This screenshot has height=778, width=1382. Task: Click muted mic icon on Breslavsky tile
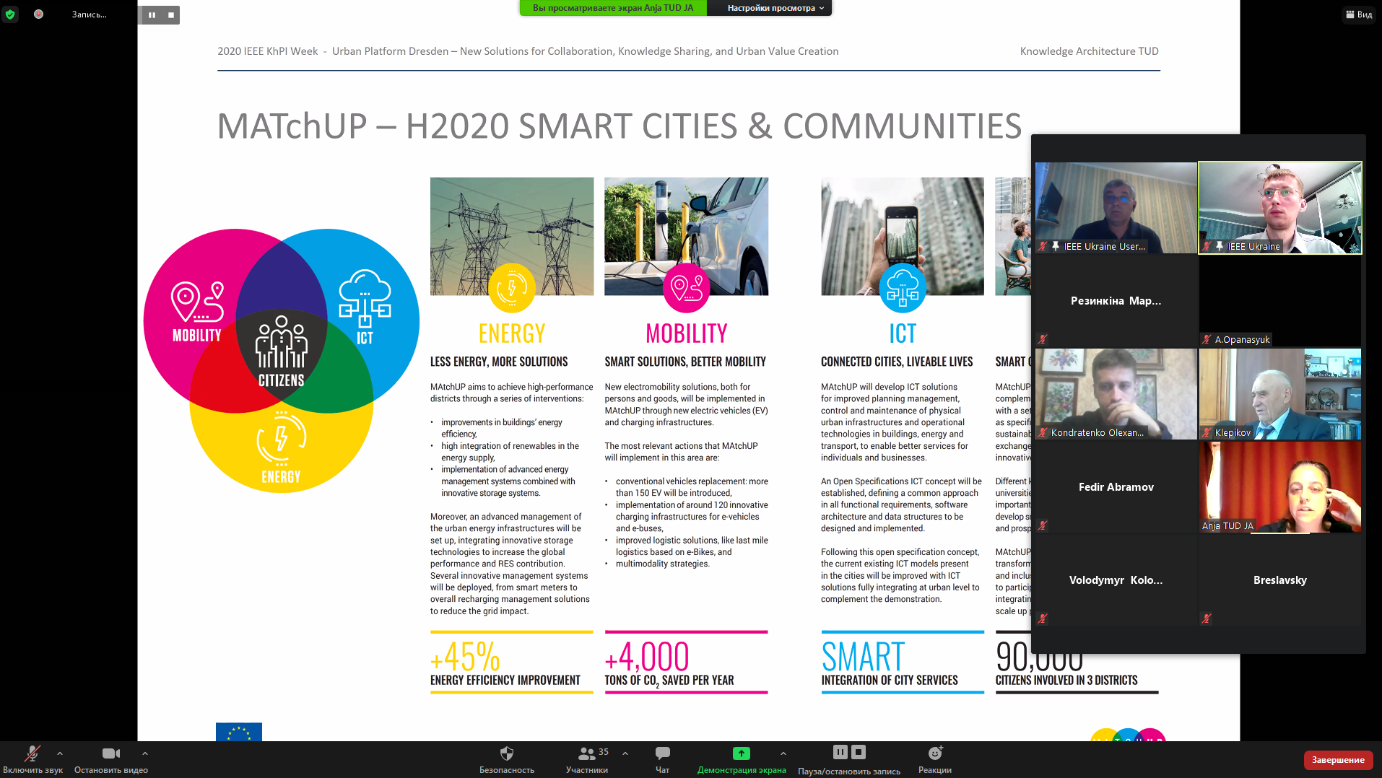click(1207, 619)
